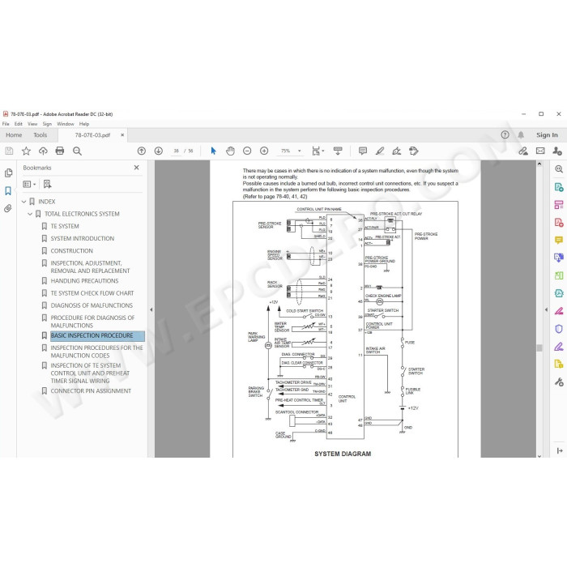Open the Edit menu
Viewport: 567px width, 567px height.
point(19,124)
